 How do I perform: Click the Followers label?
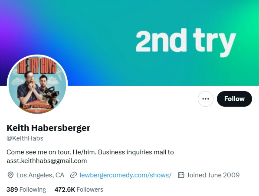tap(90, 189)
